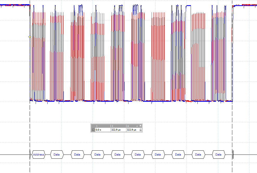Select the third Data packet in decoder
The width and height of the screenshot is (257, 173).
[97, 155]
